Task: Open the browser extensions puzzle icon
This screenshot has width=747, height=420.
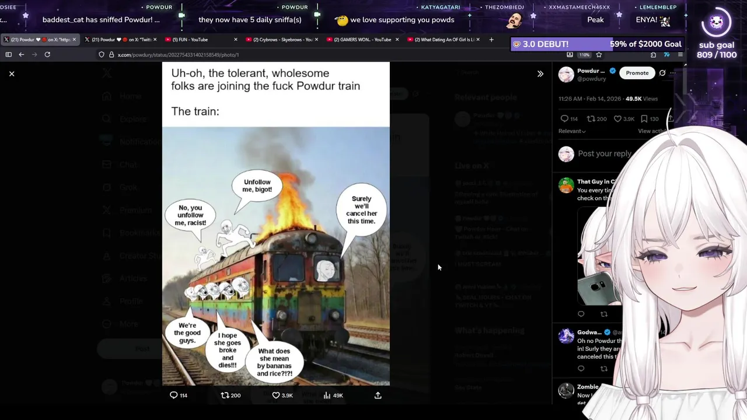Action: pos(653,55)
